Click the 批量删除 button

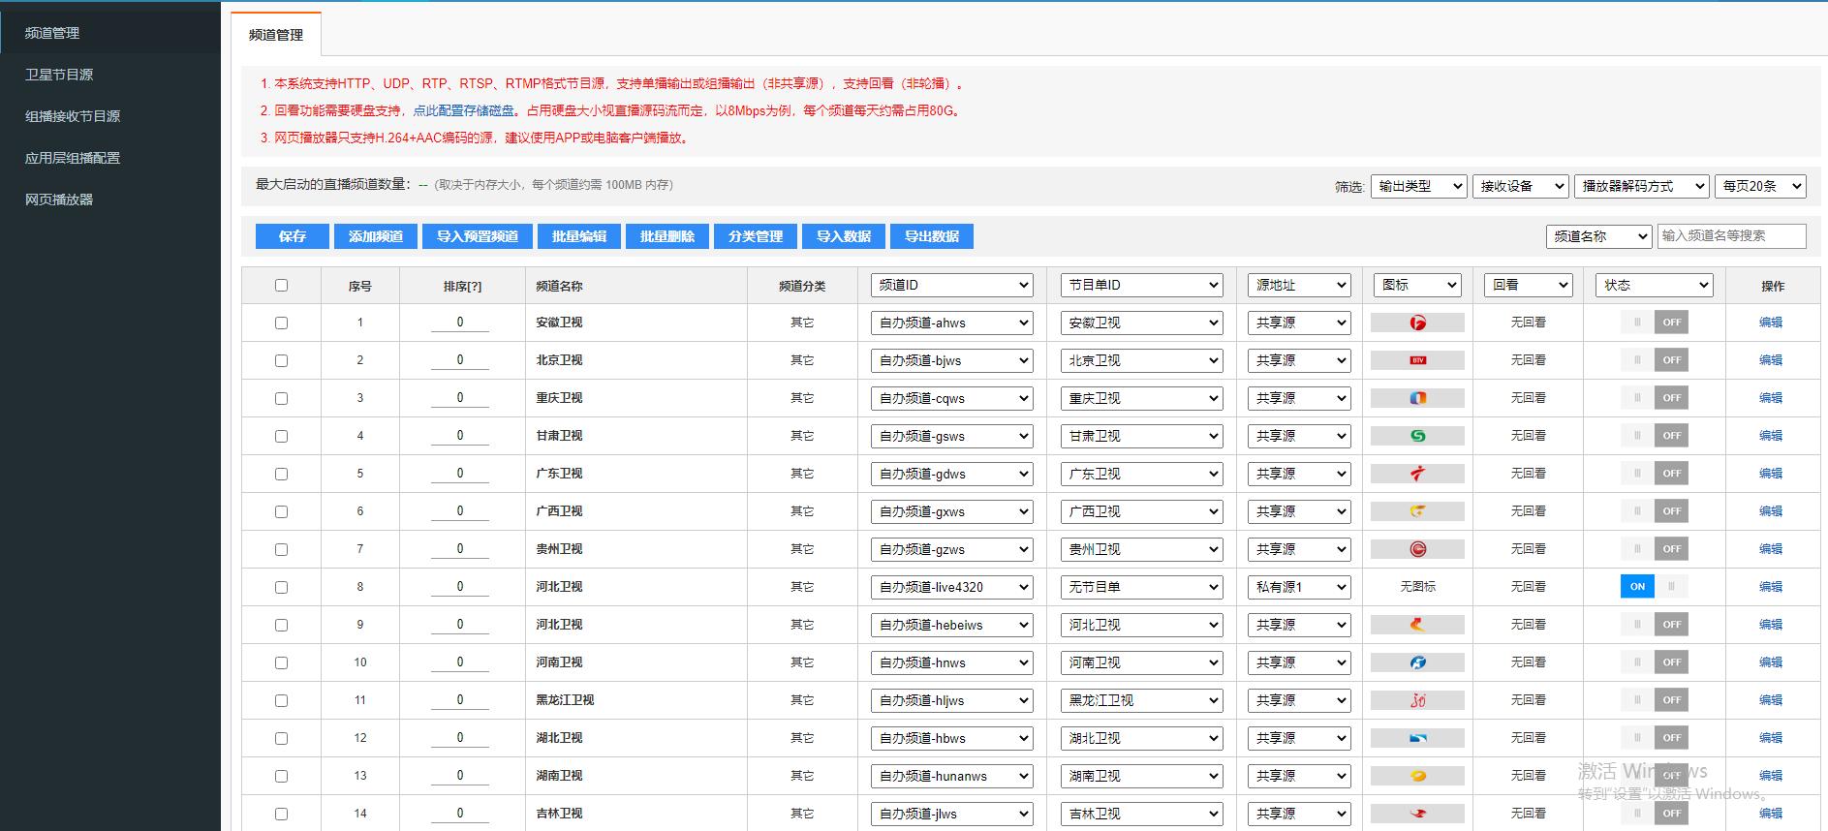[x=667, y=236]
